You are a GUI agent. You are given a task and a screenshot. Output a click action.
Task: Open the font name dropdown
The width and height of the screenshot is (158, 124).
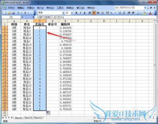pyautogui.click(x=63, y=13)
